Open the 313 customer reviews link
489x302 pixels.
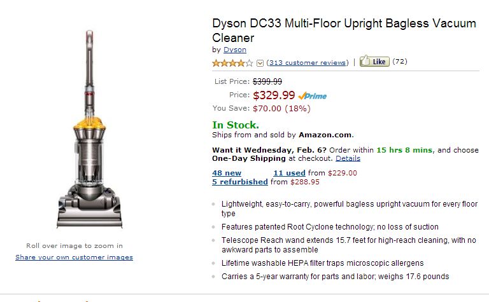308,62
